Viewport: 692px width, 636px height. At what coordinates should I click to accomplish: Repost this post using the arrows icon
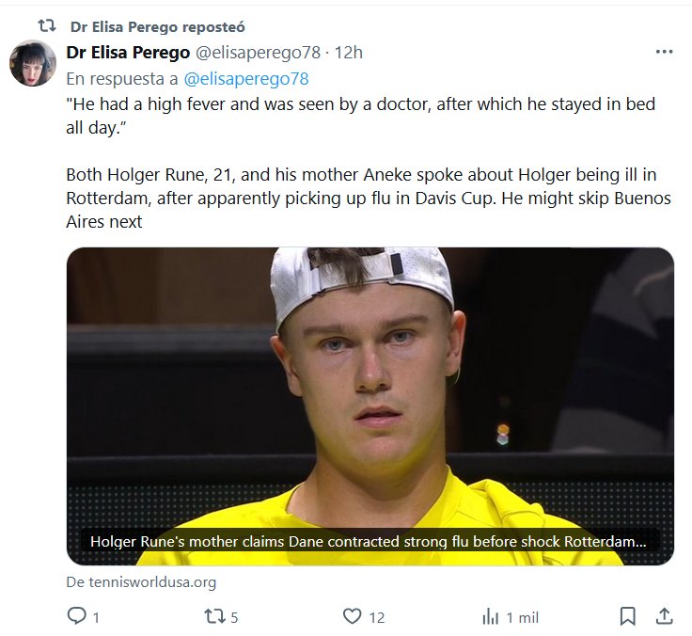pyautogui.click(x=215, y=617)
